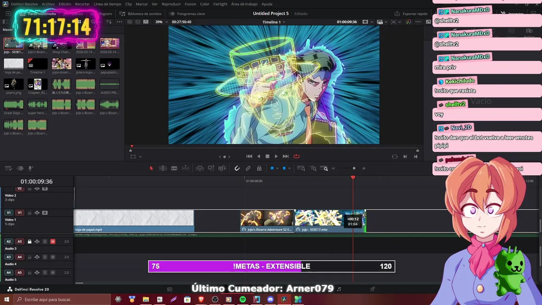This screenshot has height=305, width=542.
Task: Go to first frame in viewer
Action: coord(249,156)
